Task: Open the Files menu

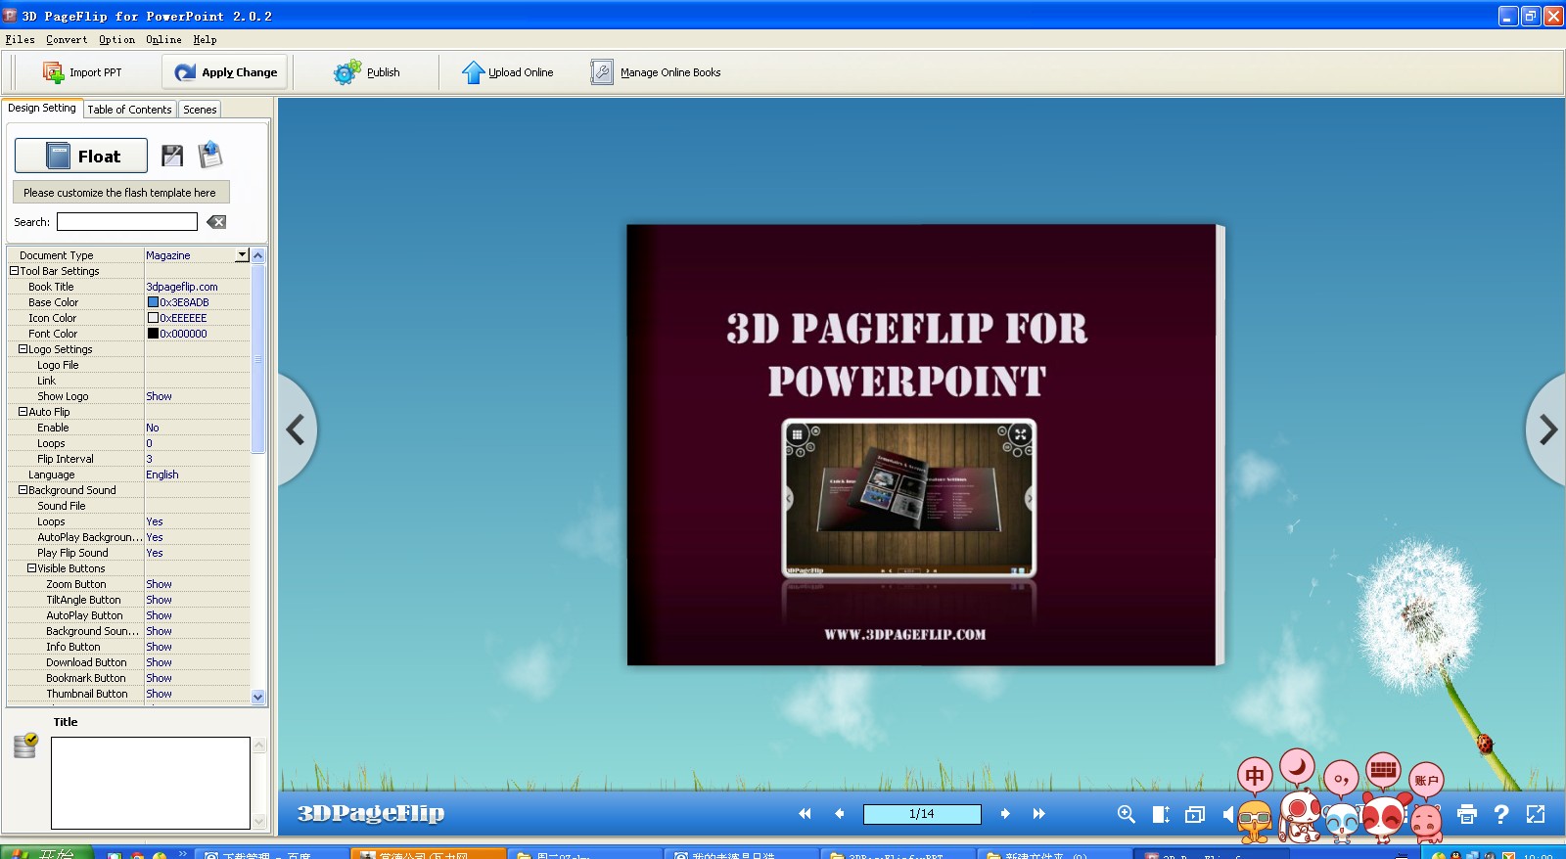Action: coord(20,40)
